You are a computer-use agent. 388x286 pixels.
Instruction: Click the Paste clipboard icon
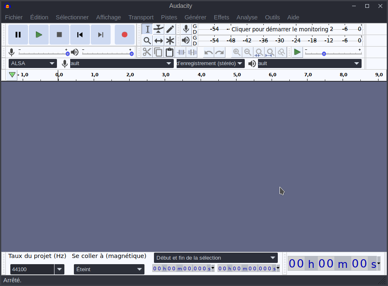(169, 52)
